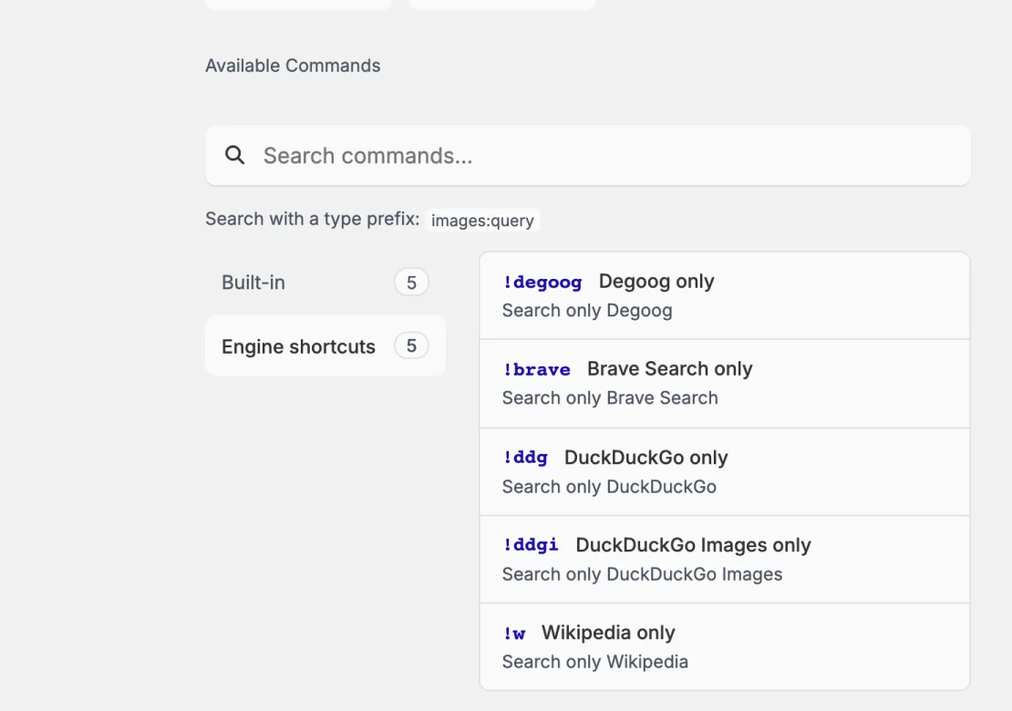Viewport: 1012px width, 711px height.
Task: Click the 'Search only Degoog' description
Action: click(587, 310)
